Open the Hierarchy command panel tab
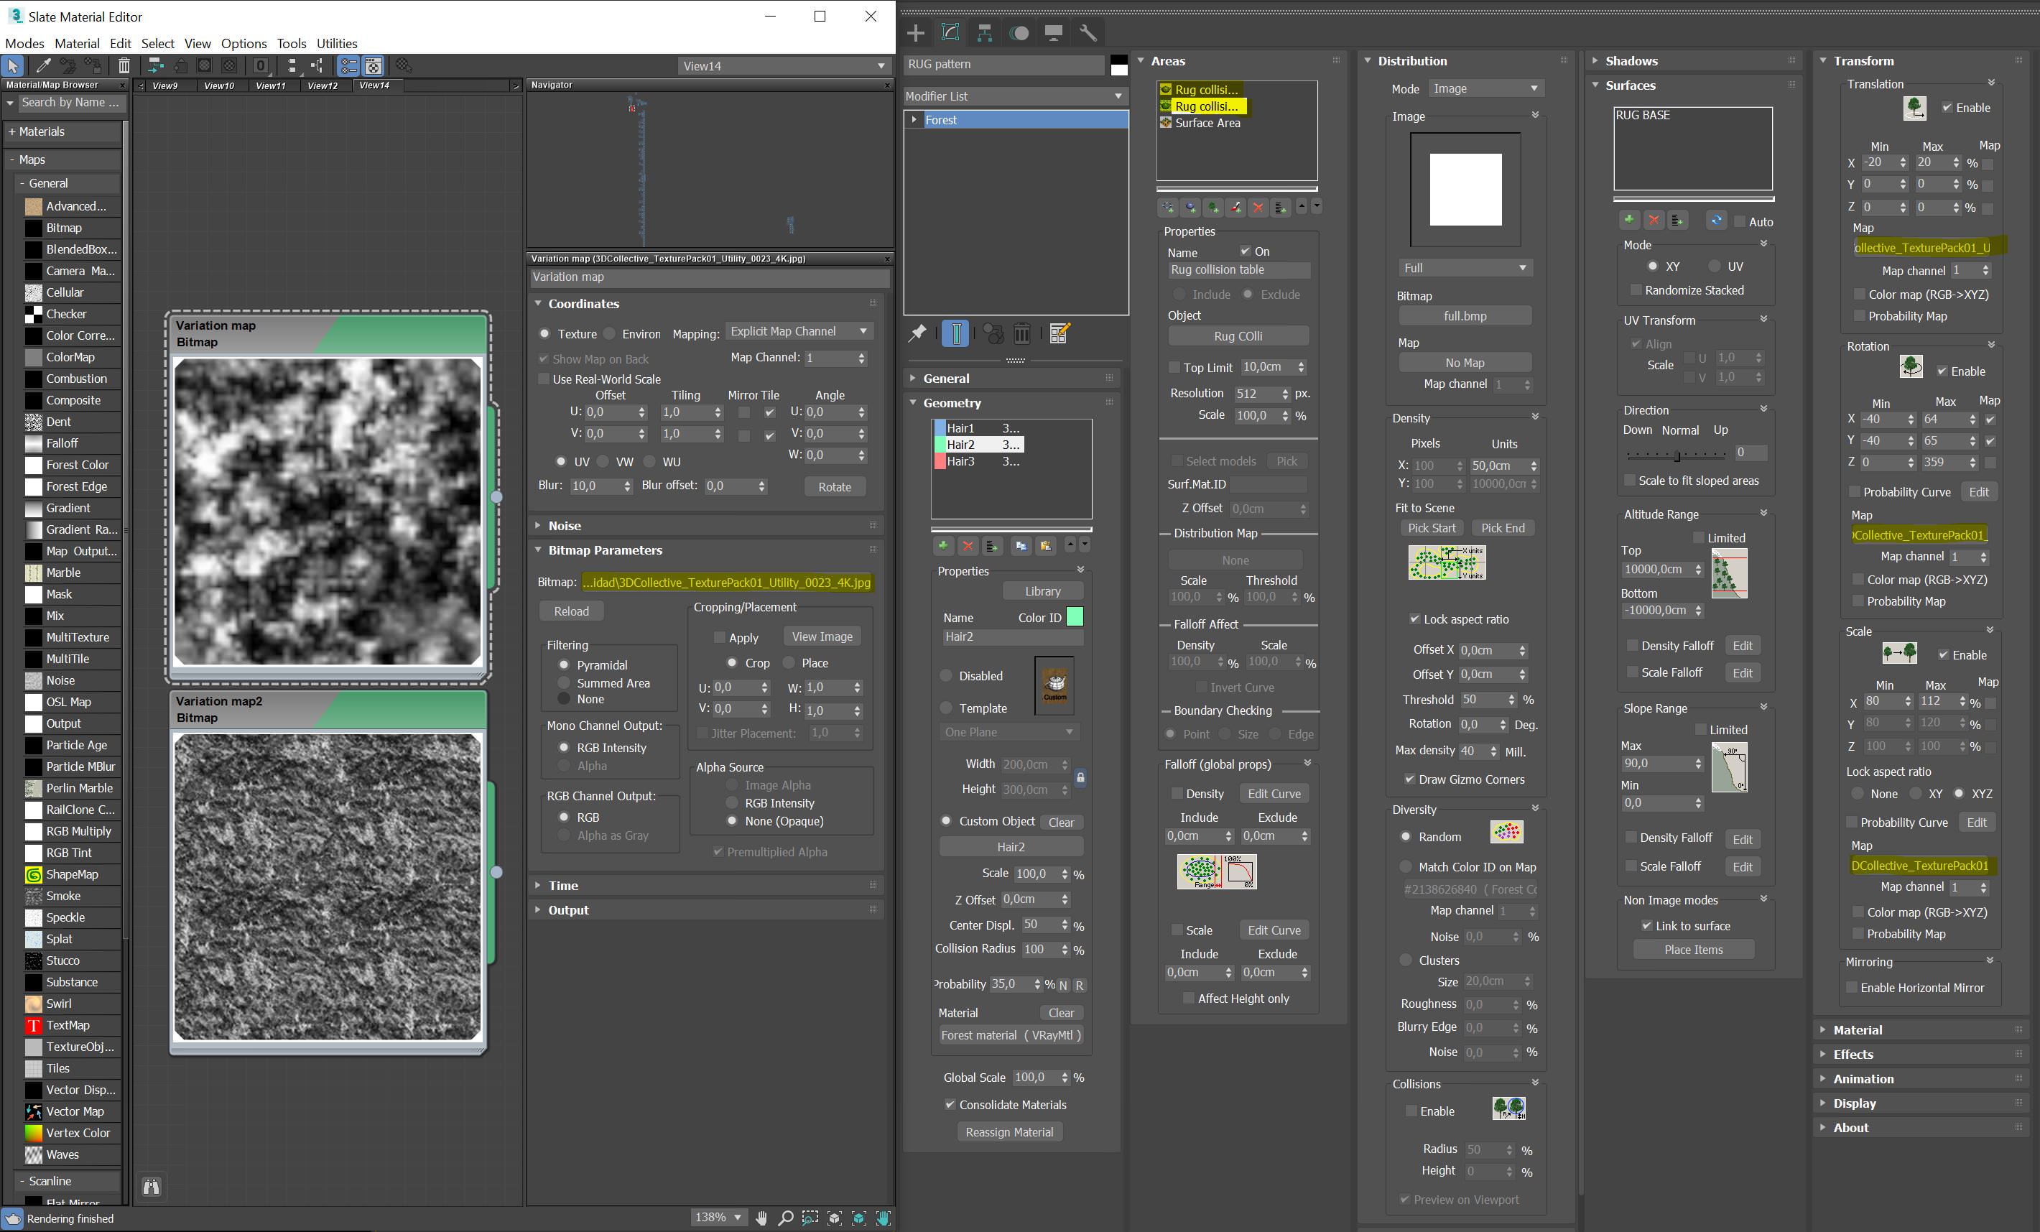The height and width of the screenshot is (1232, 2040). tap(984, 33)
